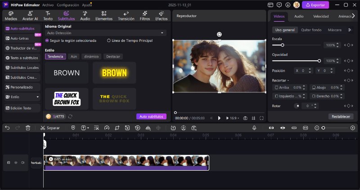Viewport: 360px width, 190px height.
Task: Click the zoom out minus timeline icon
Action: click(317, 128)
